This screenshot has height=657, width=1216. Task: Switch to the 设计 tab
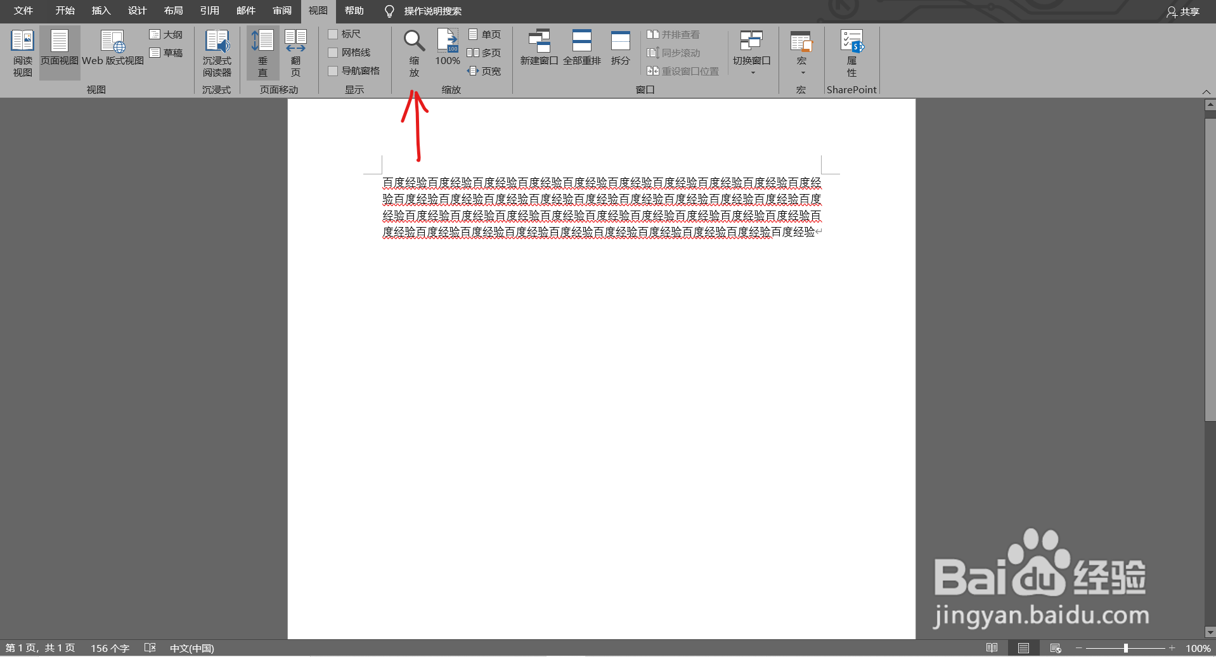pyautogui.click(x=137, y=11)
